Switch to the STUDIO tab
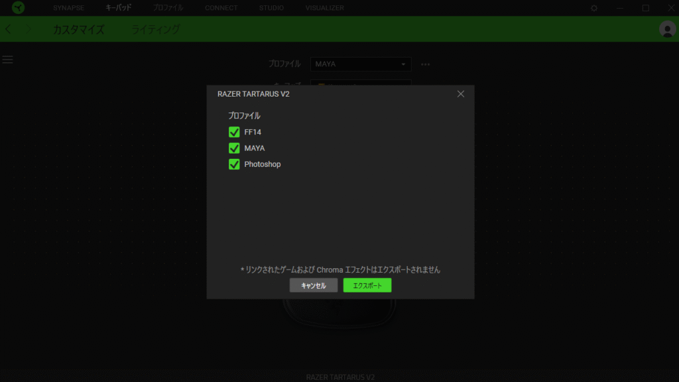 [x=271, y=8]
